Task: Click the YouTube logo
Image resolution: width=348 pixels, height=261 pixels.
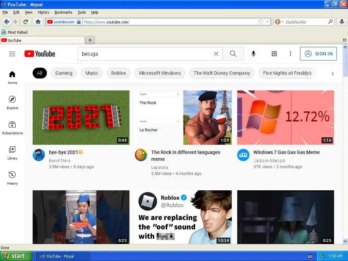Action: (x=40, y=54)
